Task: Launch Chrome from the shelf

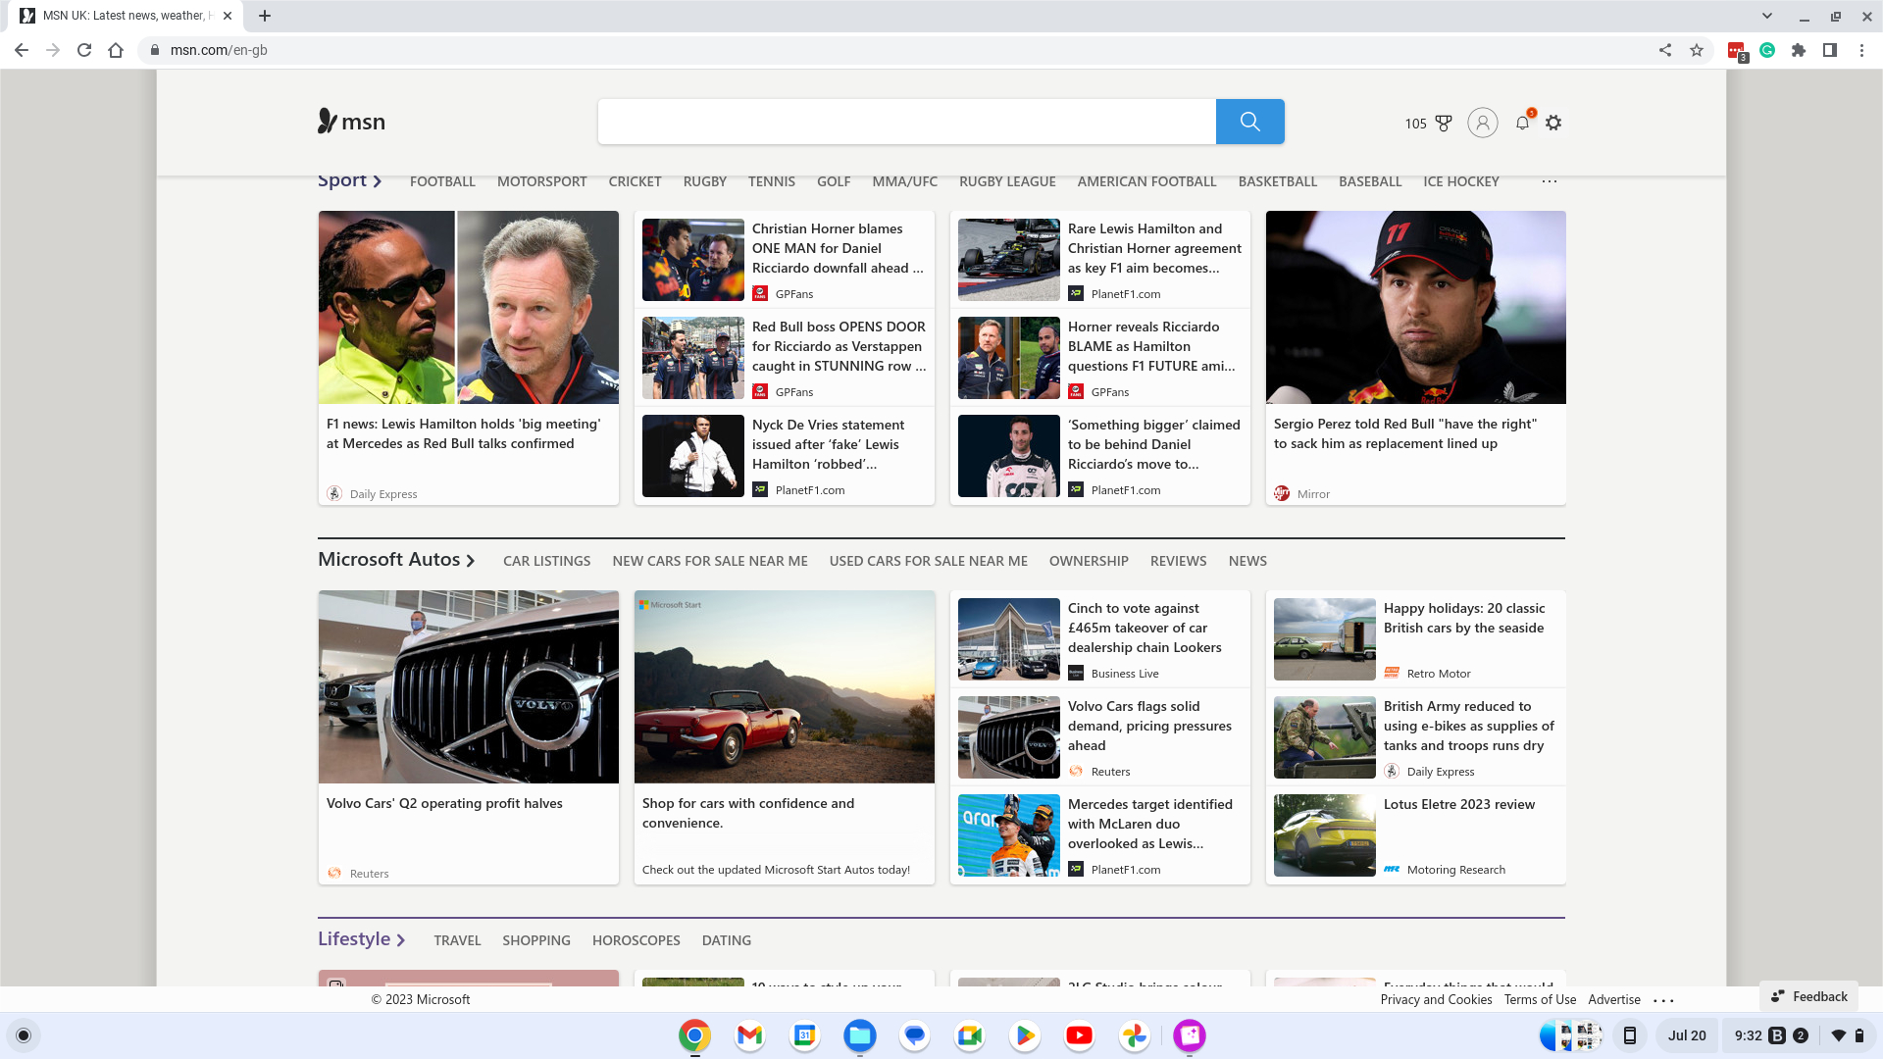Action: coord(694,1035)
